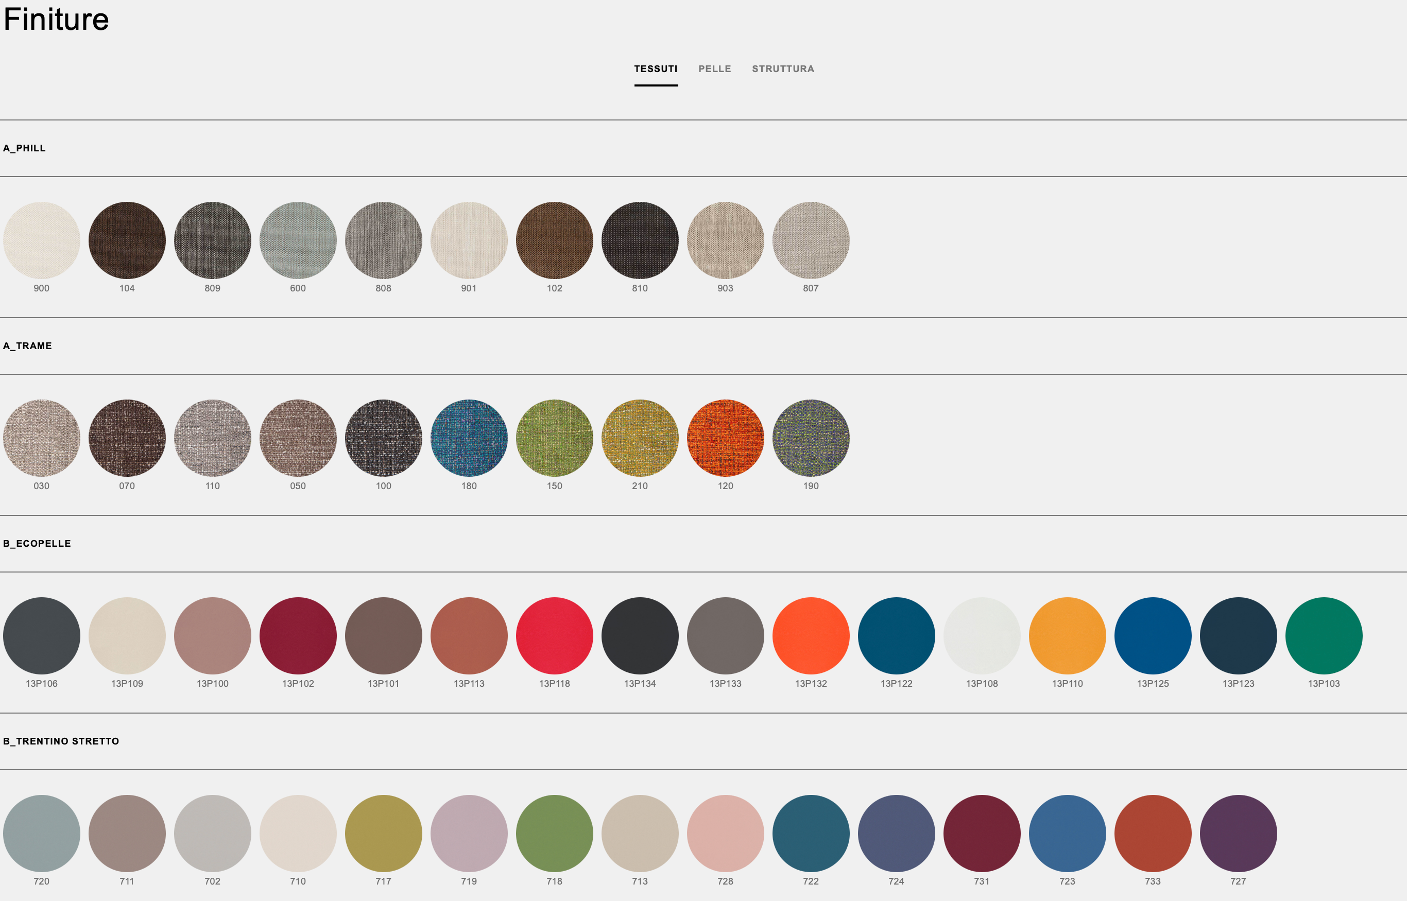The height and width of the screenshot is (901, 1407).
Task: Pick Trame green swatch 150
Action: coord(554,438)
